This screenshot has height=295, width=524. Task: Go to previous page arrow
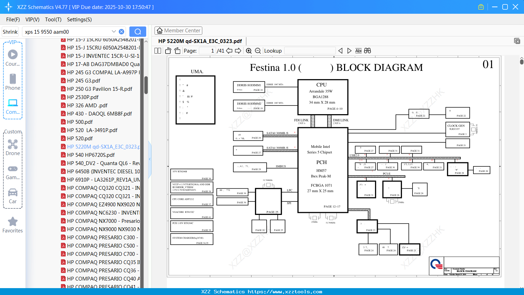[x=229, y=51]
